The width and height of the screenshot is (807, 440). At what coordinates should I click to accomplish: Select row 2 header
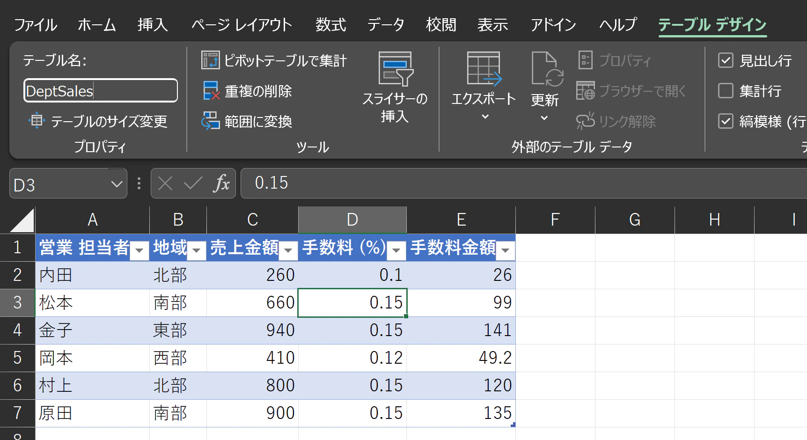[17, 275]
